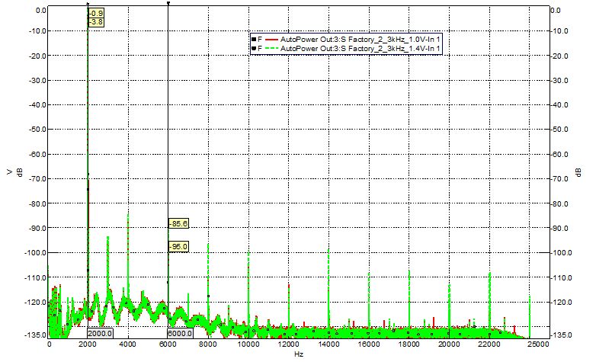
Task: Select the 2000.0 cursor frequency box
Action: click(100, 334)
